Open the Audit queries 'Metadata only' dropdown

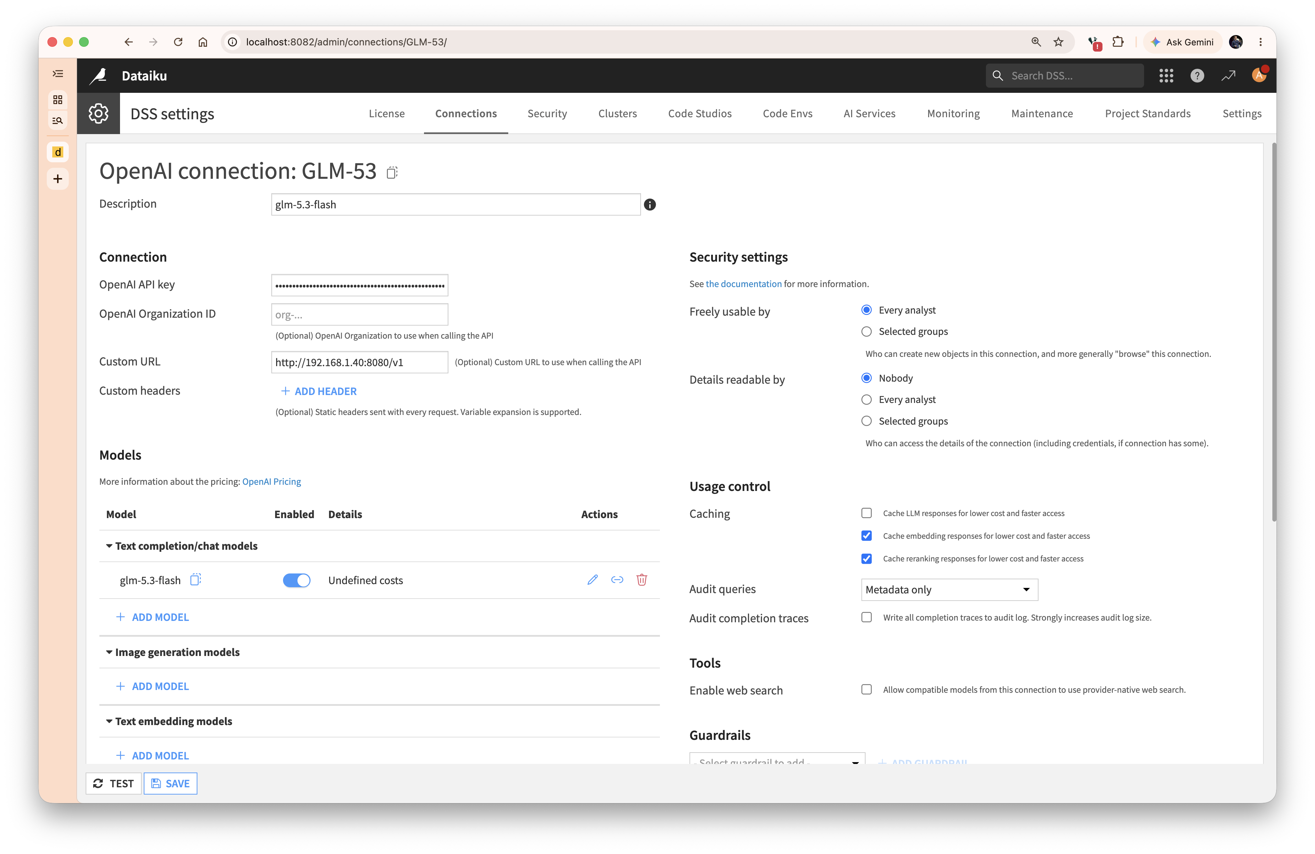(x=949, y=589)
